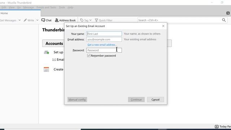Image resolution: width=231 pixels, height=130 pixels.
Task: Switch to the Home tab
Action: point(20,13)
